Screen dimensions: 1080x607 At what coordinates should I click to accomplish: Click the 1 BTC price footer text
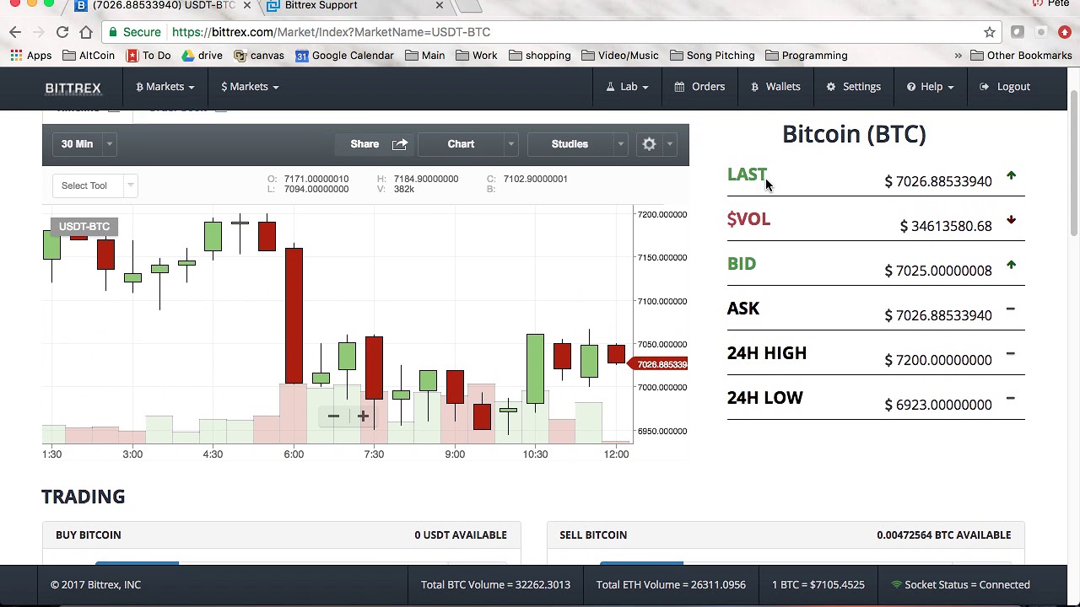(x=818, y=585)
